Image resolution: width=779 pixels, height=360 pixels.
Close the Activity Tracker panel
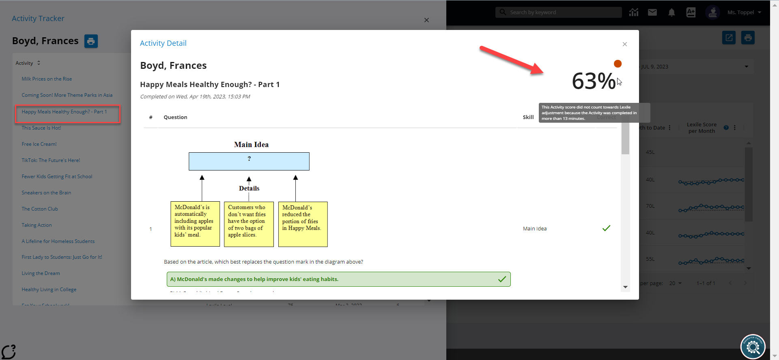coord(426,20)
